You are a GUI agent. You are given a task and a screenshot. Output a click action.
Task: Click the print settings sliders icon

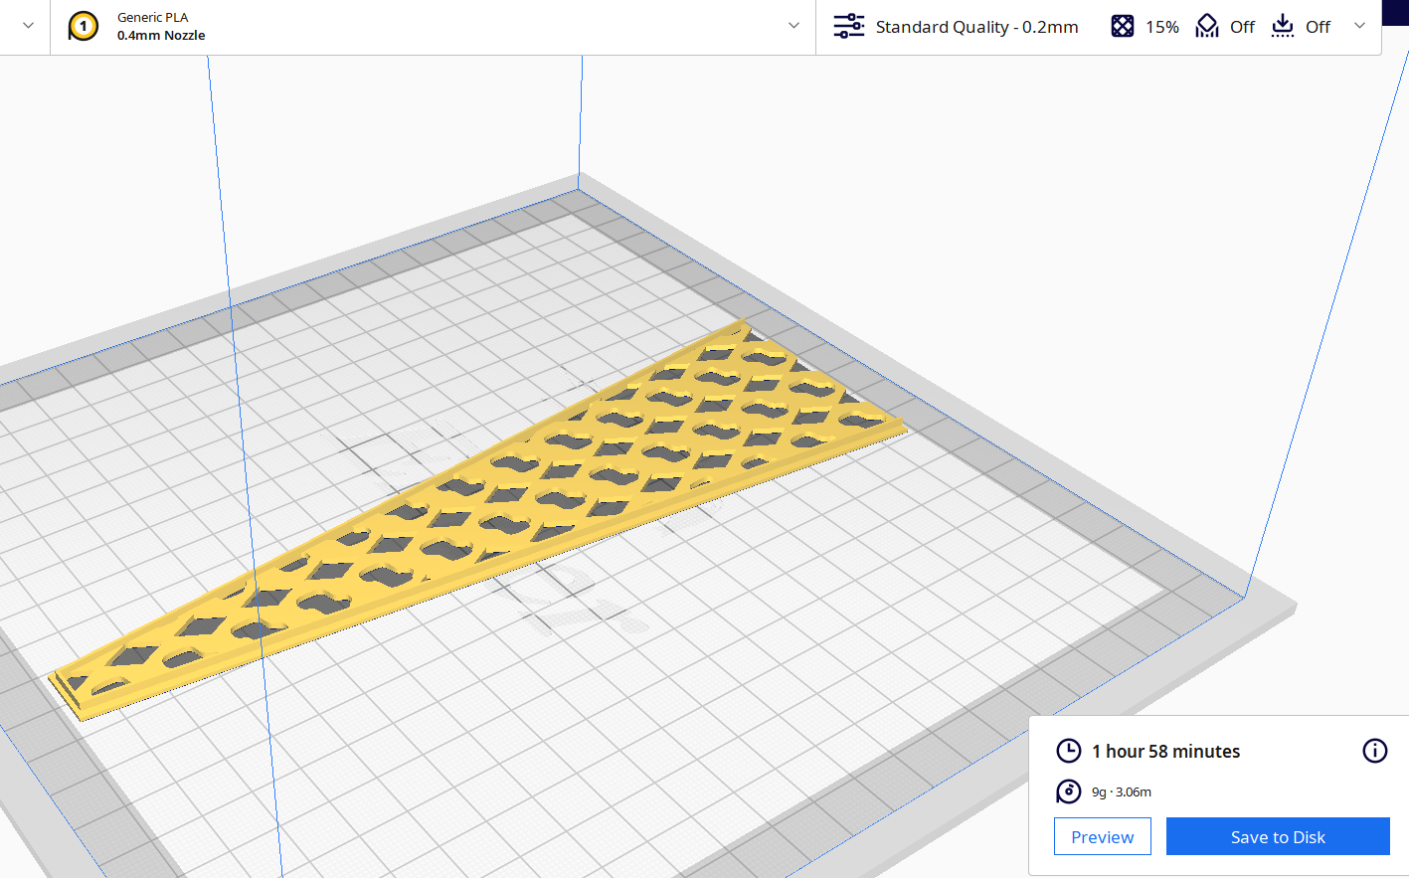[849, 27]
